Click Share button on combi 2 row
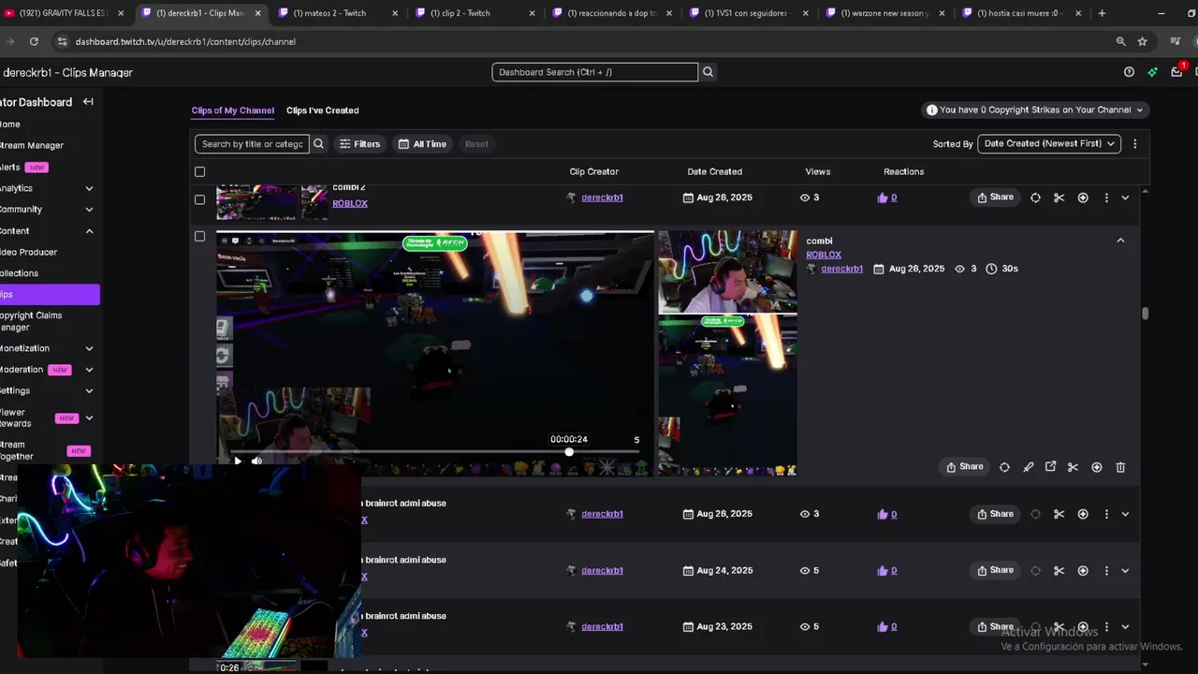This screenshot has height=674, width=1198. (995, 198)
